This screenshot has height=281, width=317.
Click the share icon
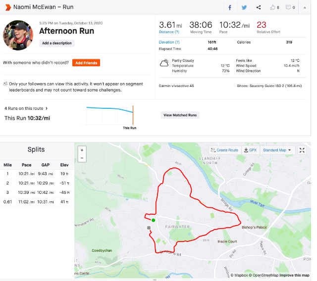pos(259,7)
